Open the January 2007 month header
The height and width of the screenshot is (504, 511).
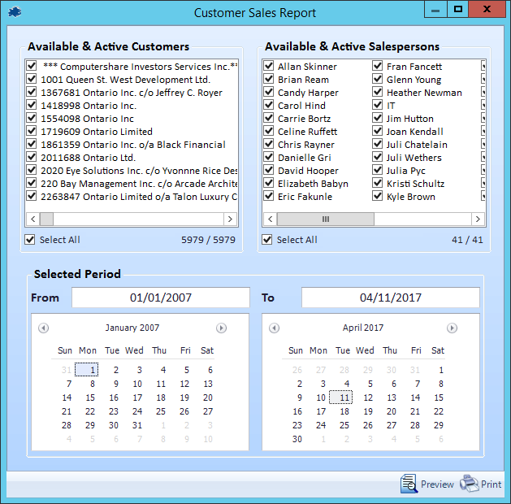coord(132,328)
